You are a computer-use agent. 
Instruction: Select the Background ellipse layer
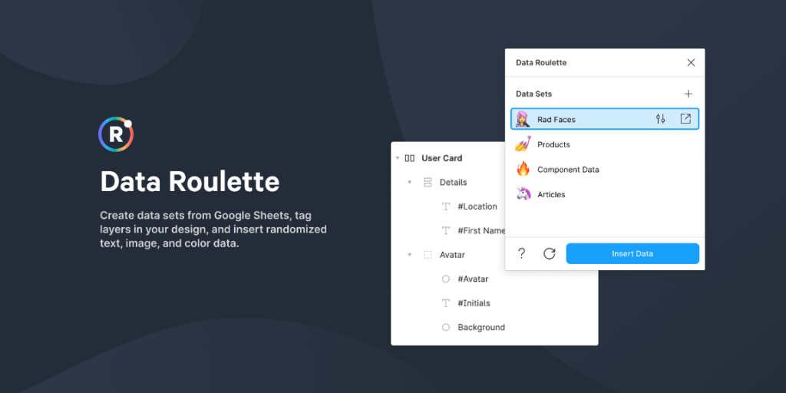[x=481, y=327]
